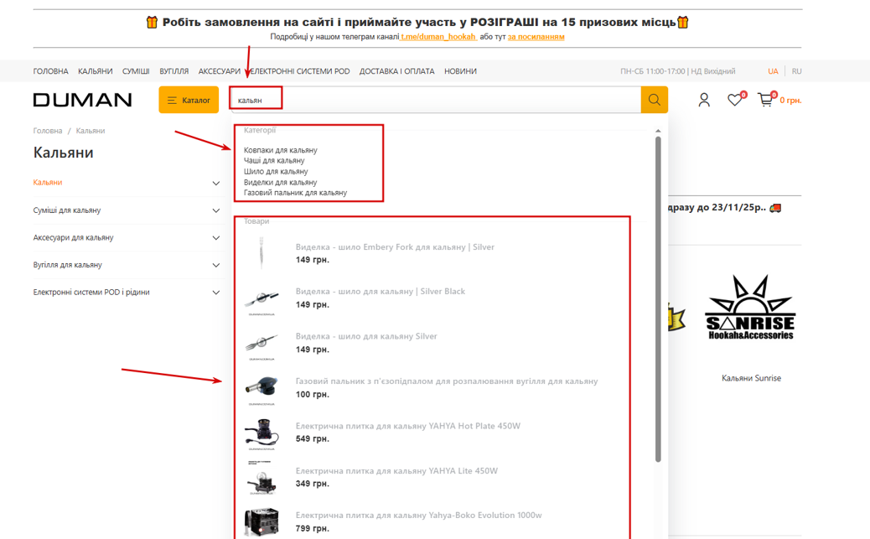This screenshot has width=870, height=539.
Task: Open the НОВИНИ menu item
Action: click(460, 71)
